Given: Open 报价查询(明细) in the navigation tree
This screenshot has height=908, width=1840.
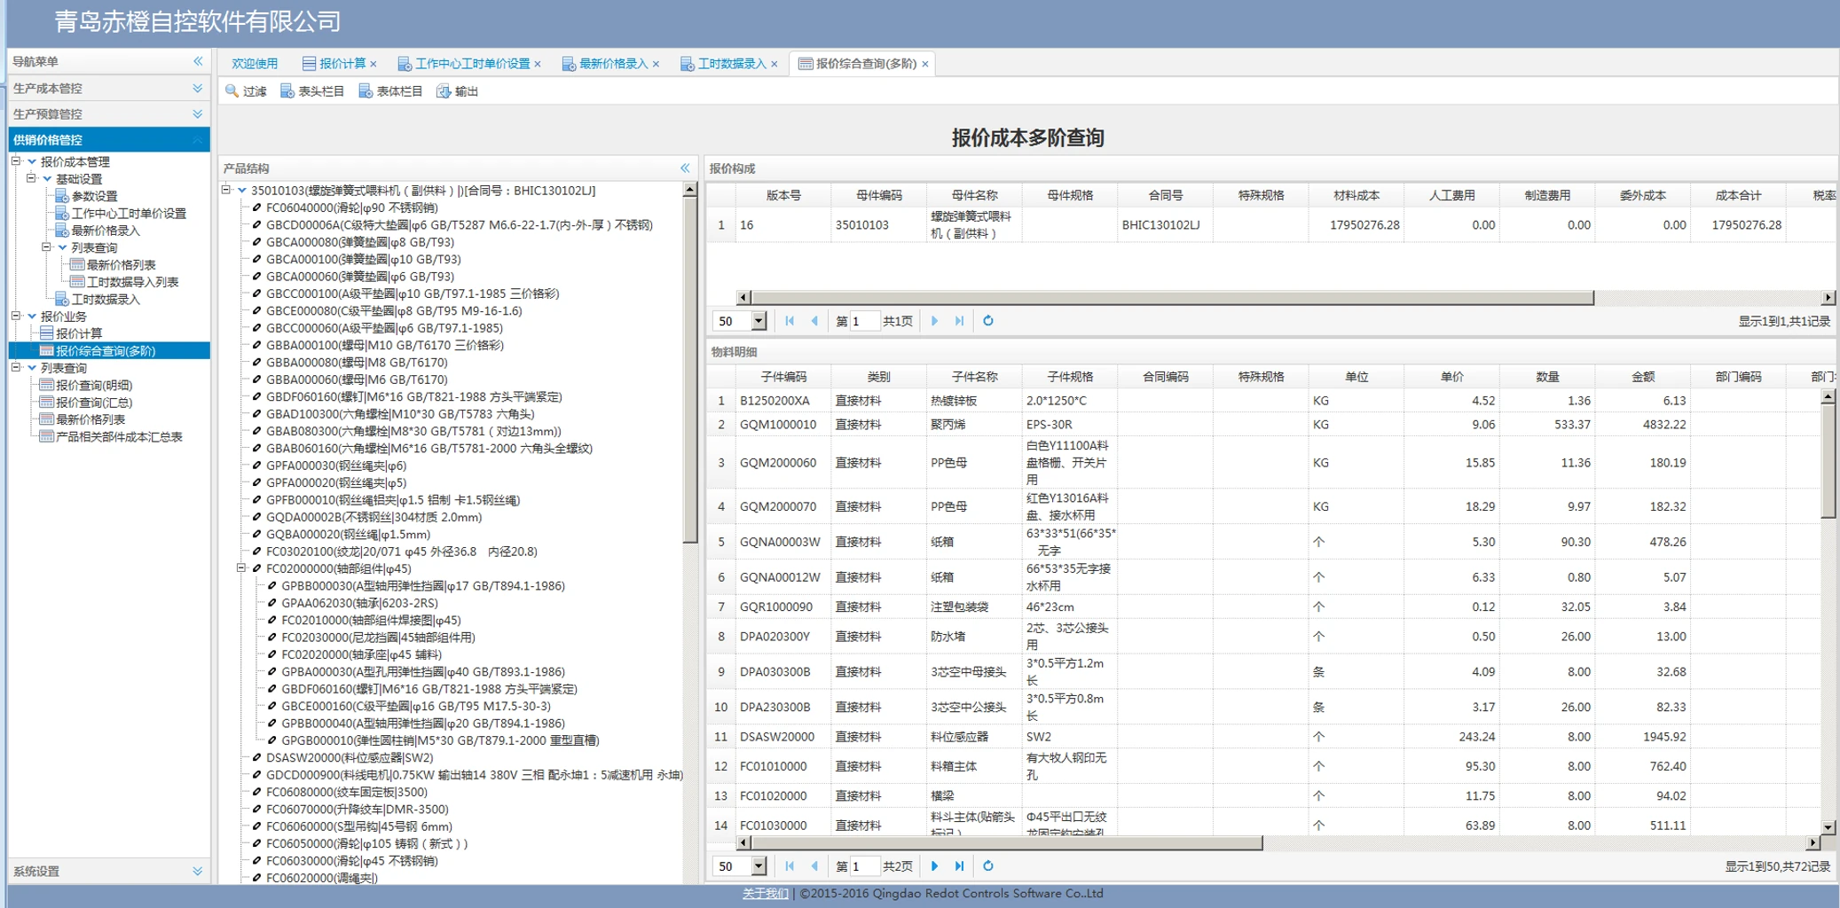Looking at the screenshot, I should coord(94,385).
